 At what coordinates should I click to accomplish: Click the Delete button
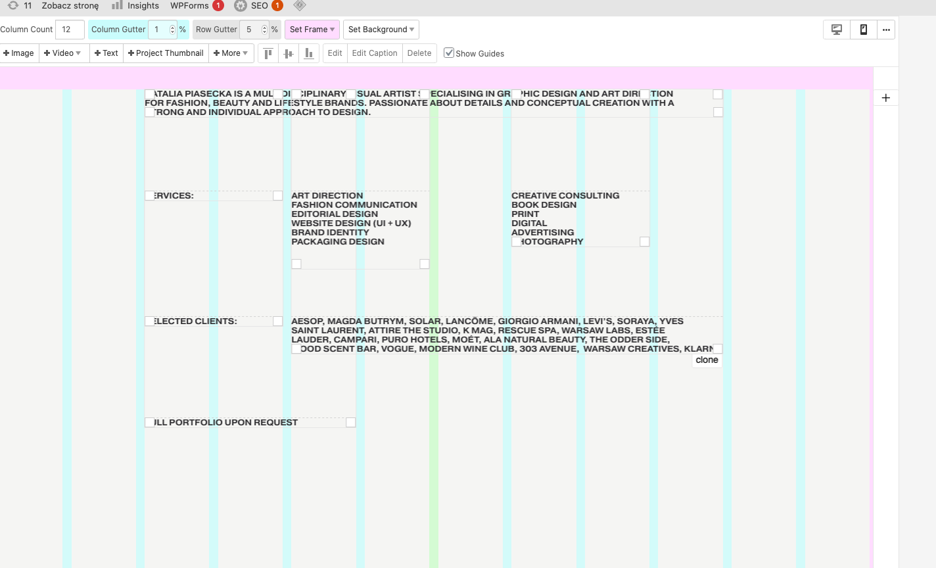[x=419, y=53]
